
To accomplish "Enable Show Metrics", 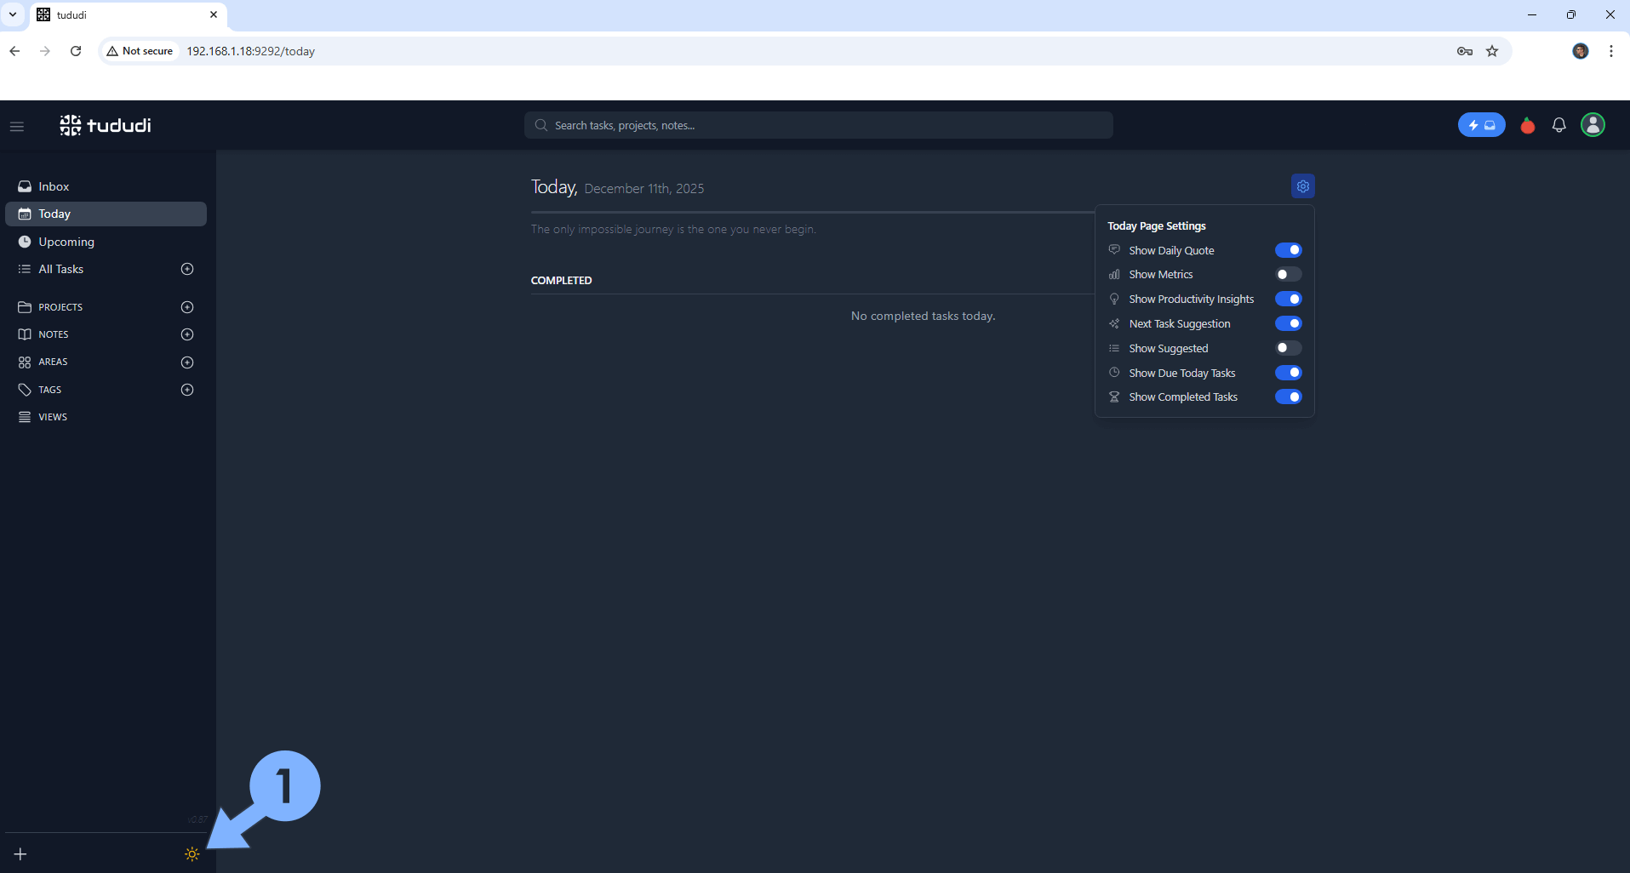I will 1288,274.
